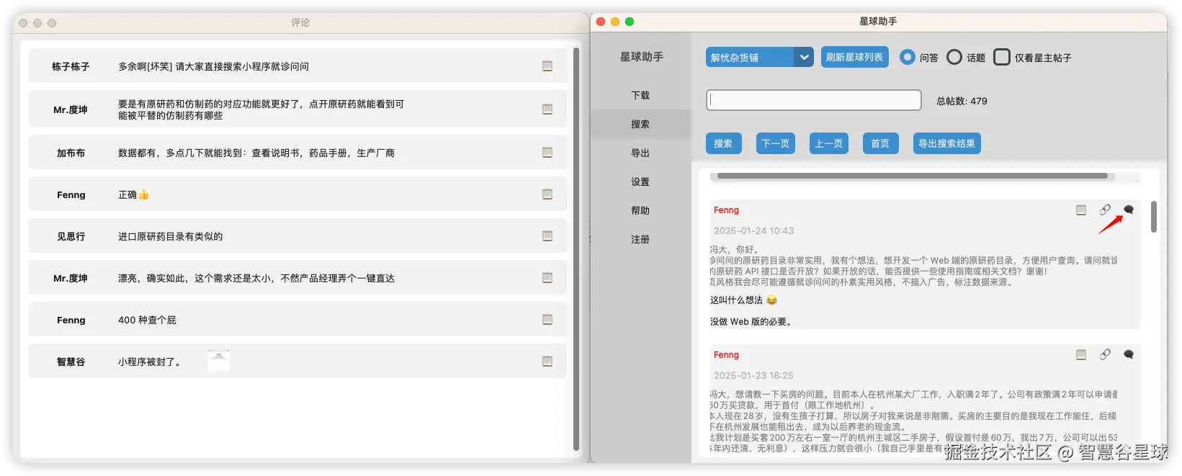Select 搜索 in the sidebar

[640, 124]
